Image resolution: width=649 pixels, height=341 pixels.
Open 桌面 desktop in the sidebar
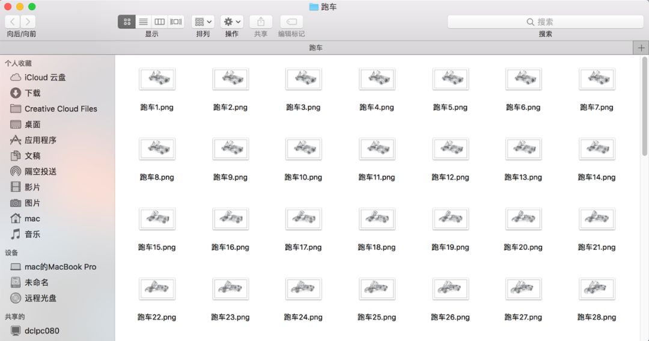[25, 124]
